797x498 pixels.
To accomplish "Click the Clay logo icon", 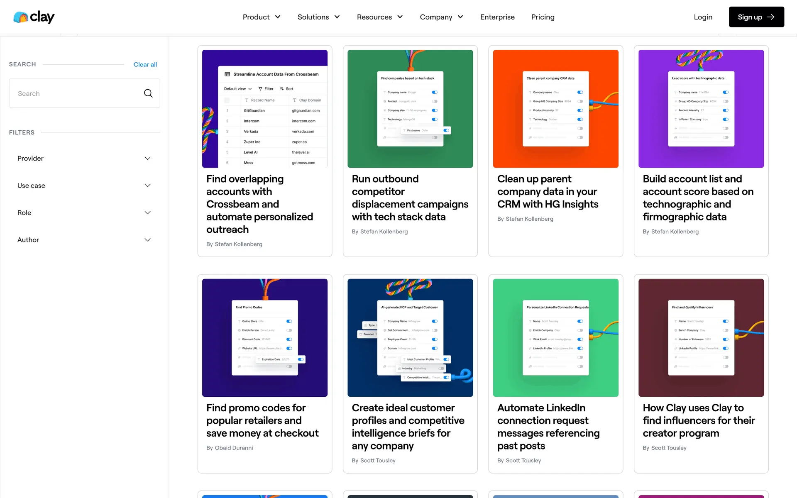I will (x=21, y=17).
